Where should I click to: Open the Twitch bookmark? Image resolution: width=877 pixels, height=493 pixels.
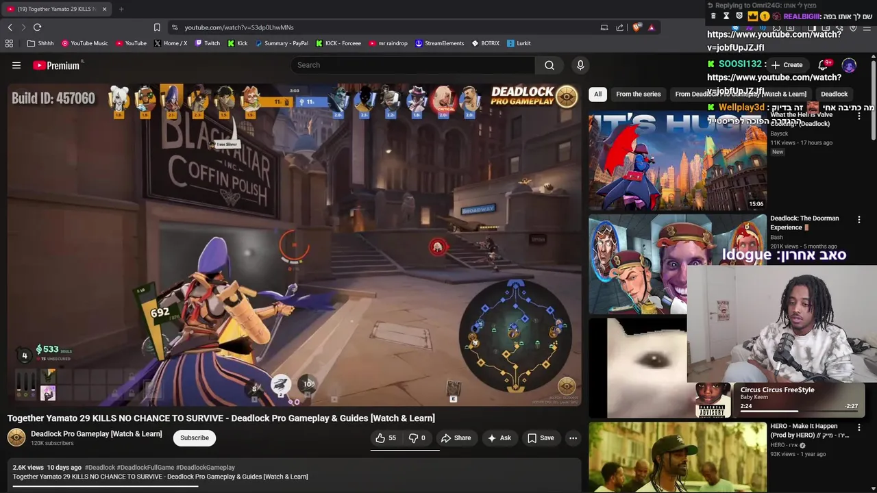tap(208, 43)
